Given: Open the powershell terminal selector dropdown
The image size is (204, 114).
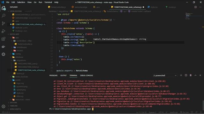Looking at the screenshot, I should (165, 75).
